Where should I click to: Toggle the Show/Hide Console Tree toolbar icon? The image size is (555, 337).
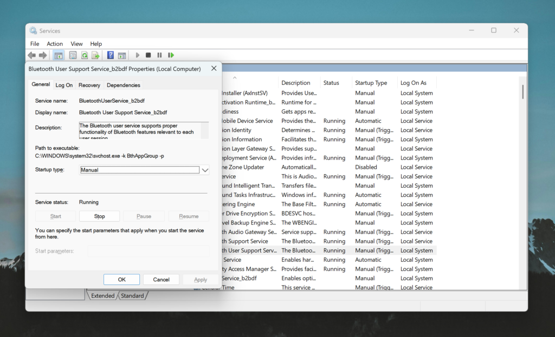pos(59,55)
